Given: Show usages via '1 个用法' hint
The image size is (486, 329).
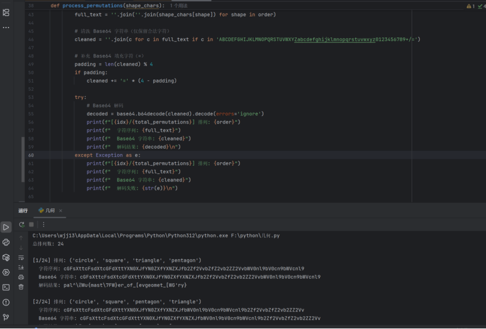Looking at the screenshot, I should (179, 6).
